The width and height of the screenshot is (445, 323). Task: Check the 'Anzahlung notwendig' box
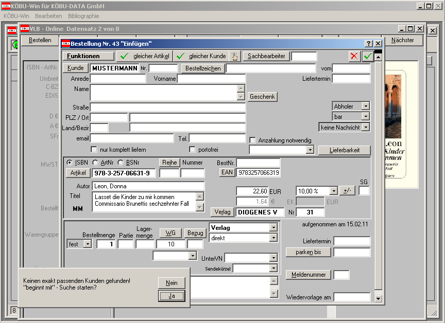(252, 140)
